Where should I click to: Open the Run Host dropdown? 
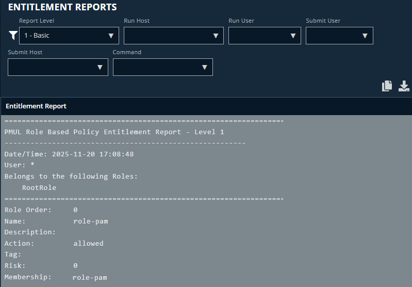pyautogui.click(x=174, y=36)
